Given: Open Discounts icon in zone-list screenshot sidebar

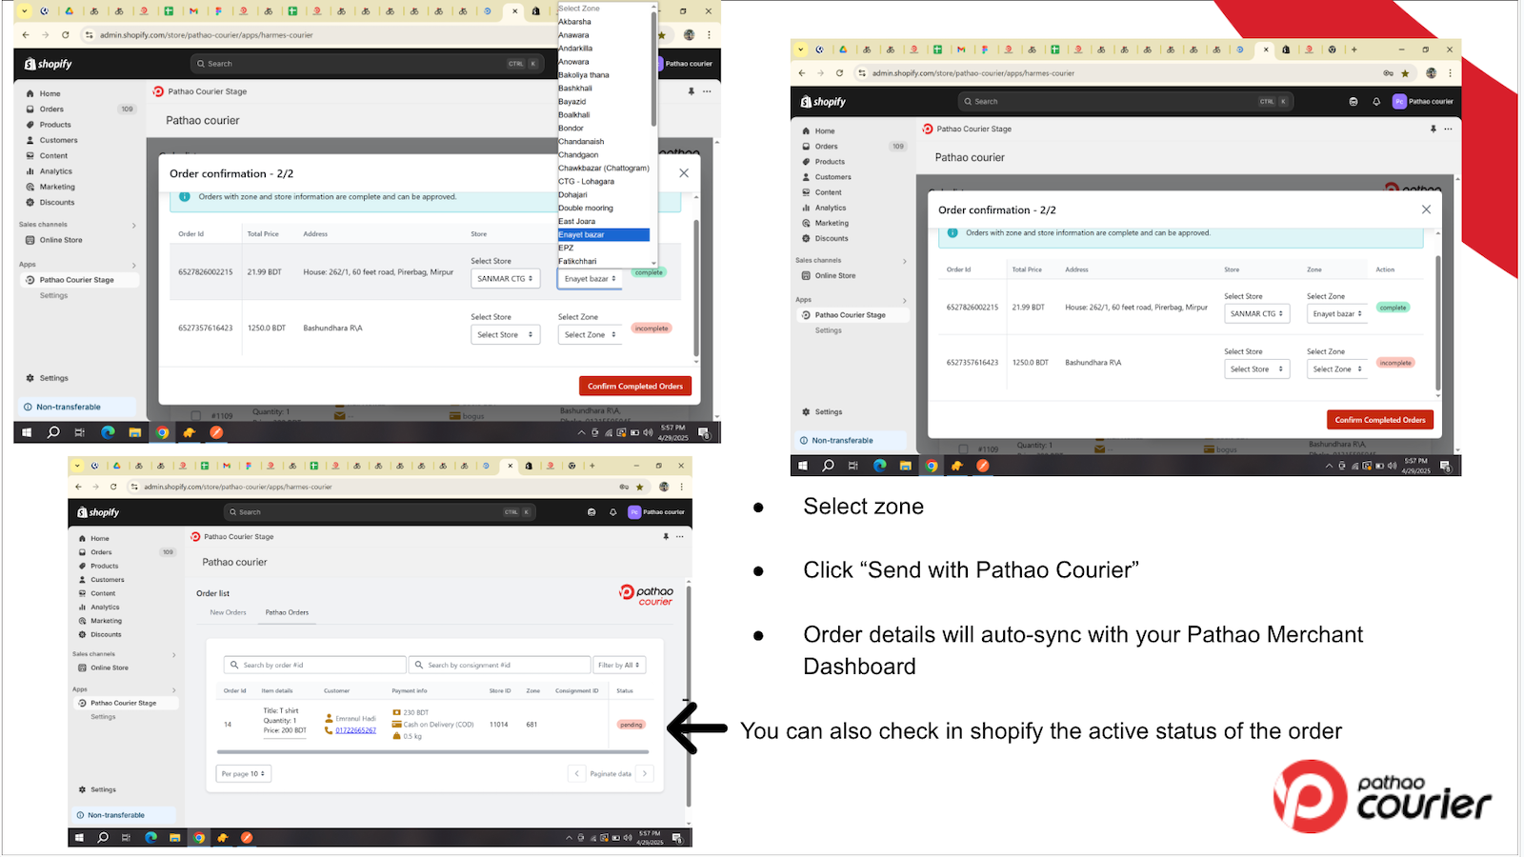Looking at the screenshot, I should point(30,203).
